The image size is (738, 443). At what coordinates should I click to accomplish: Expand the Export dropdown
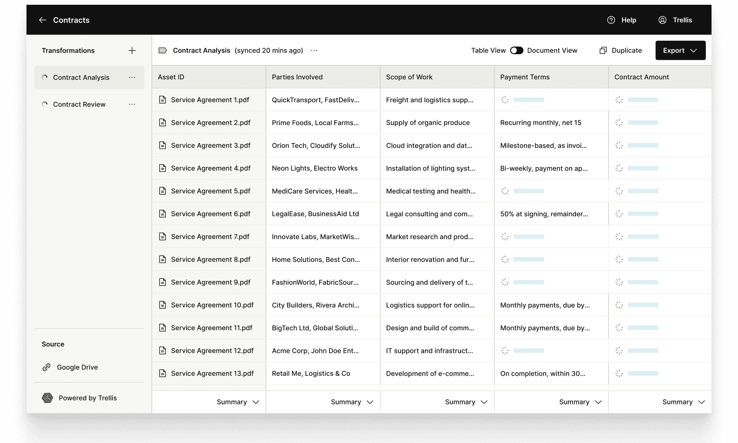click(680, 50)
